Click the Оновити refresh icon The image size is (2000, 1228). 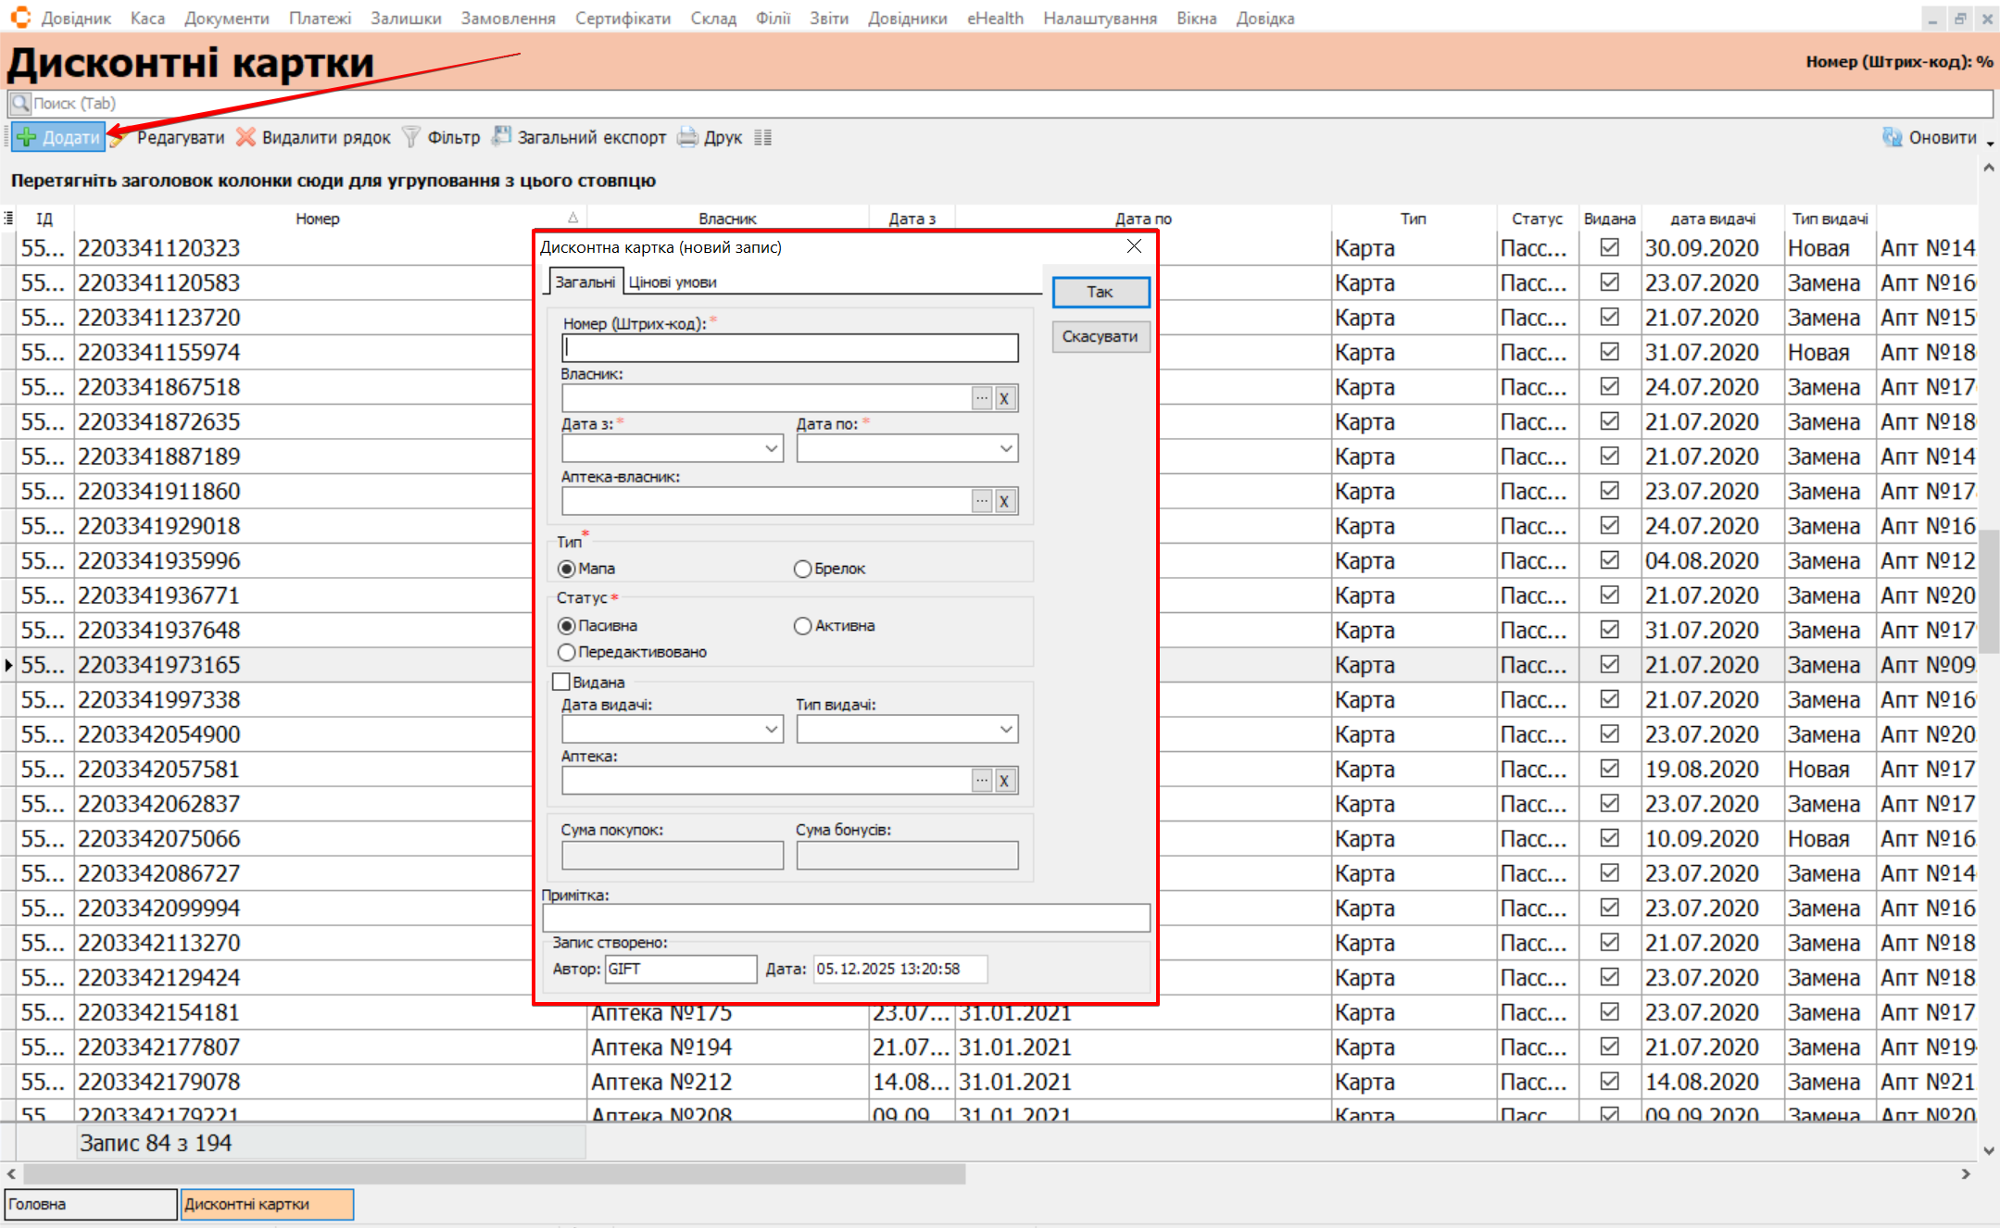(x=1892, y=138)
